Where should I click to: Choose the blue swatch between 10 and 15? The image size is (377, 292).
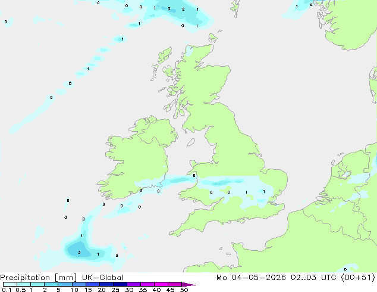pyautogui.click(x=79, y=284)
